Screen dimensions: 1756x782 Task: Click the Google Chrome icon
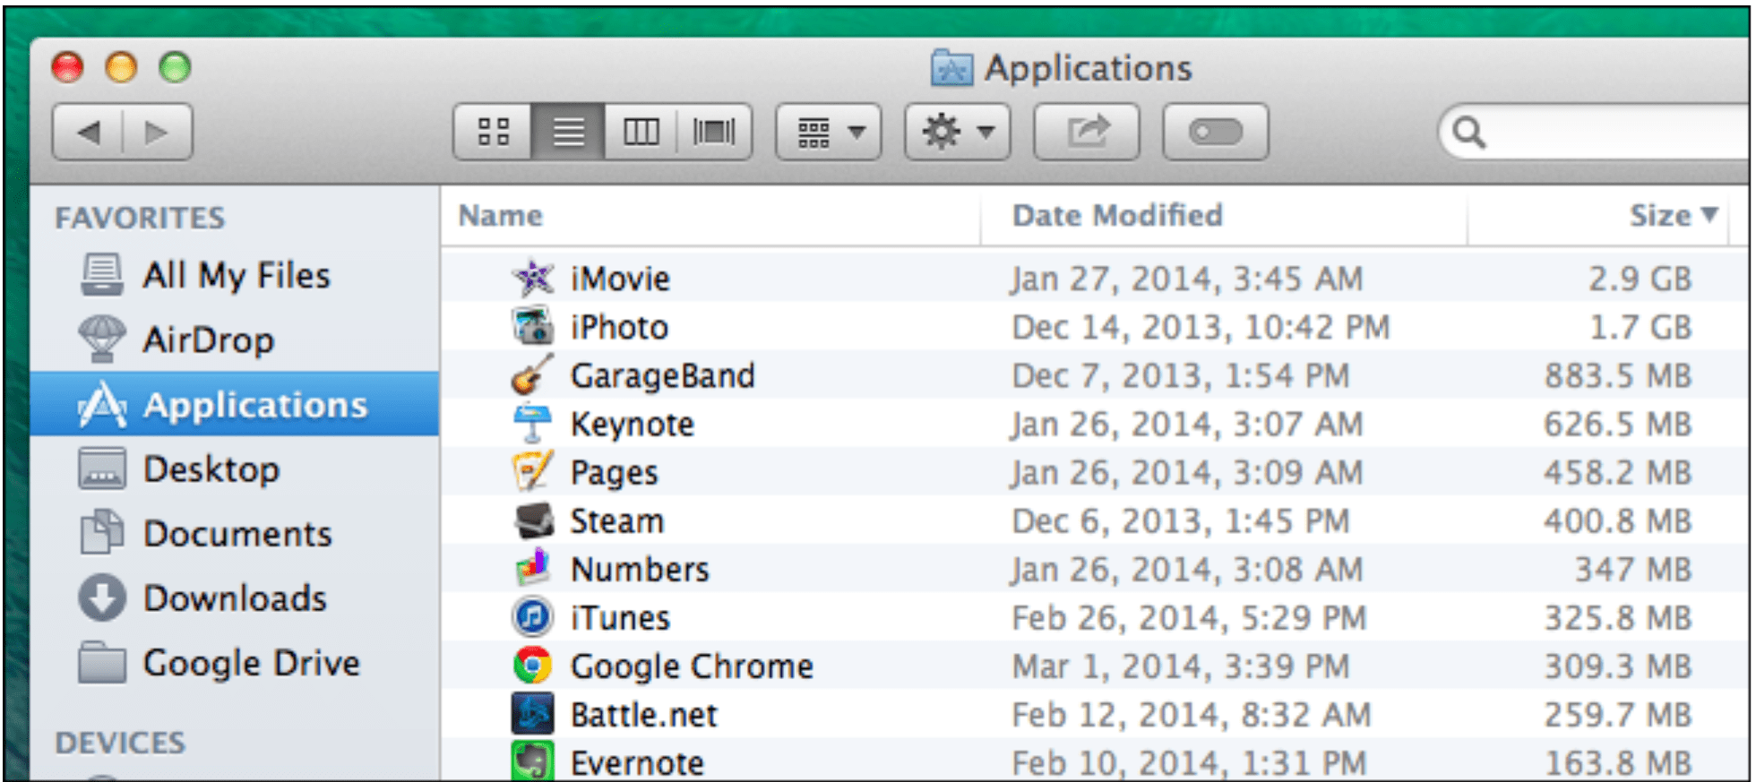coord(533,666)
